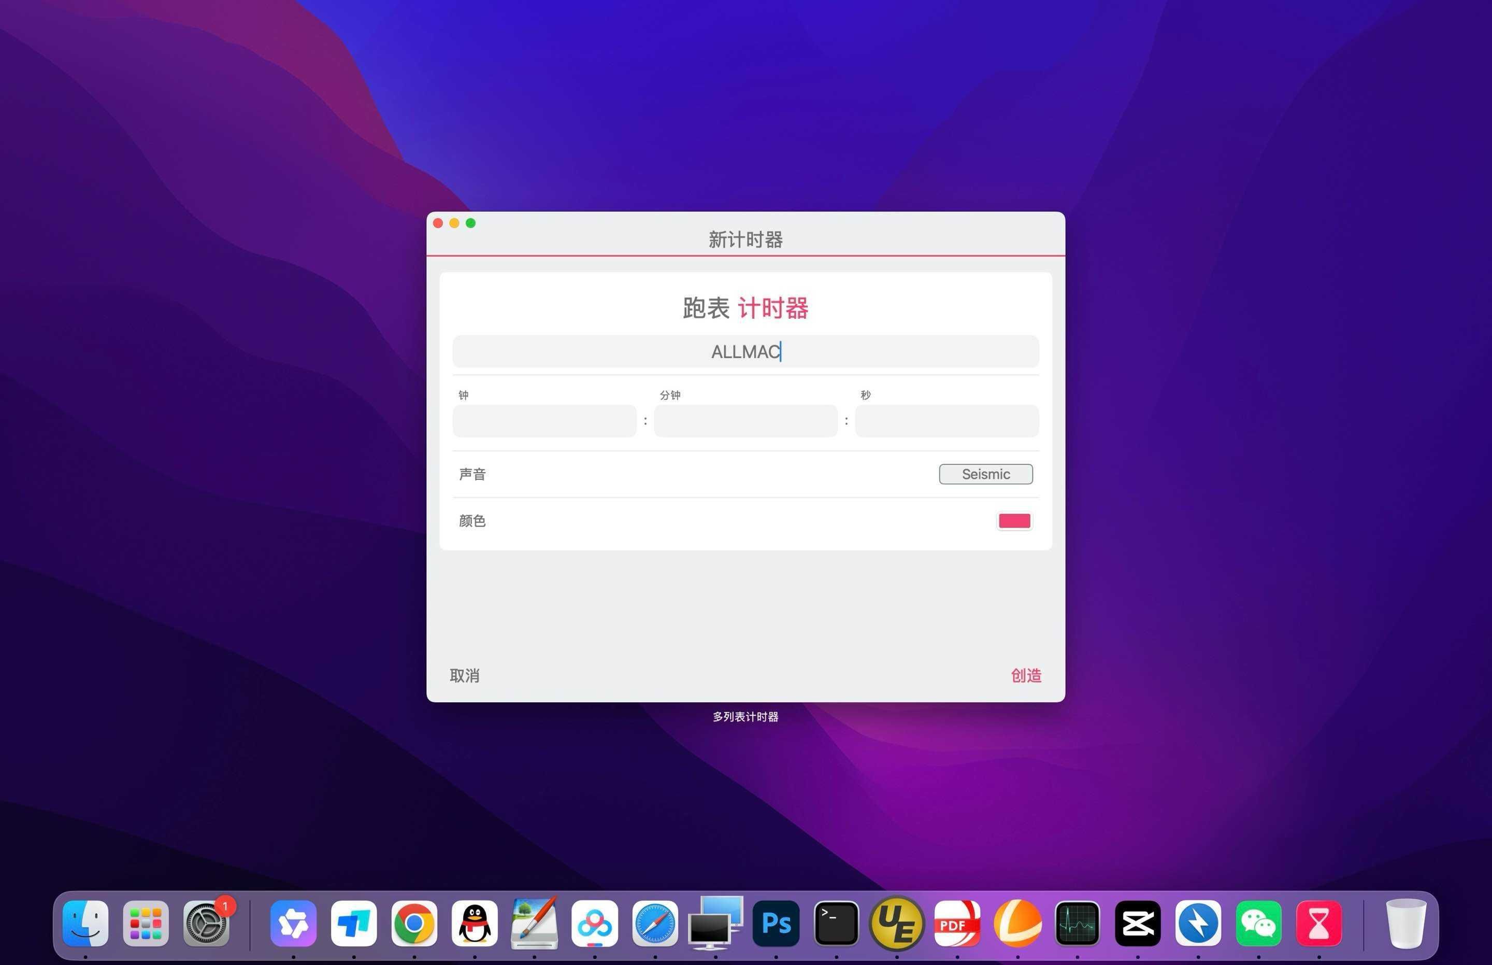Open PDF Expert from the Dock

(956, 922)
